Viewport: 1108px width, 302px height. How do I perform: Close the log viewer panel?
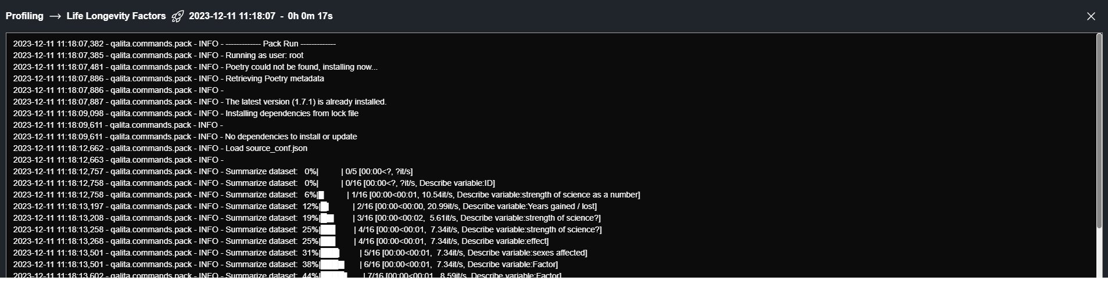[1091, 16]
